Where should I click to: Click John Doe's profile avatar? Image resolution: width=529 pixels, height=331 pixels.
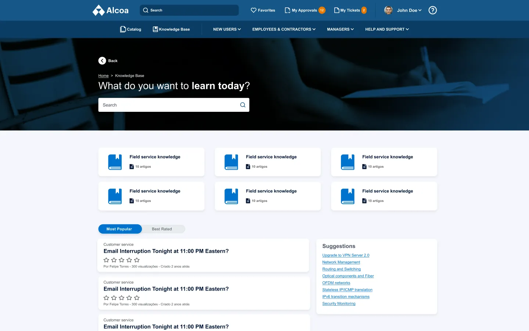click(388, 10)
